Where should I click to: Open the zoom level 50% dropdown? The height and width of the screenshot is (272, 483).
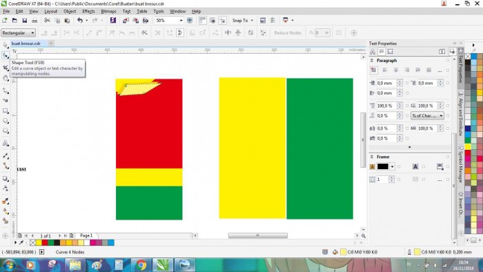click(181, 20)
